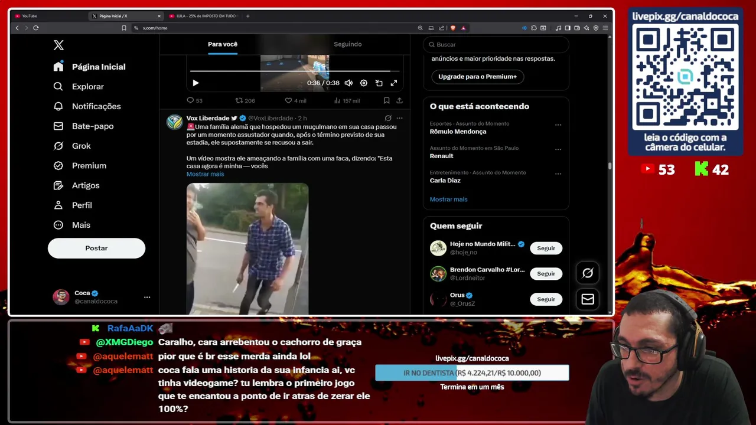
Task: Open Bate-papo messages in sidebar
Action: 83,126
